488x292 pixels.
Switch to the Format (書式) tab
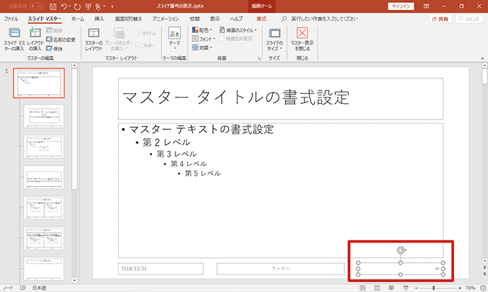tap(262, 19)
